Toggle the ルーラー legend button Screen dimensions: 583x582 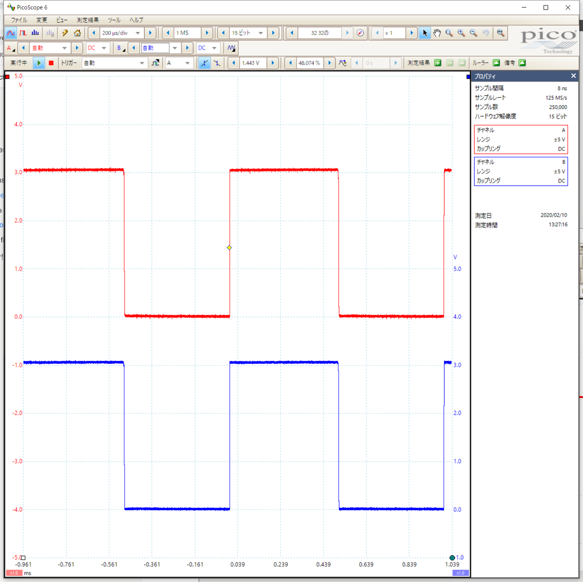[496, 63]
